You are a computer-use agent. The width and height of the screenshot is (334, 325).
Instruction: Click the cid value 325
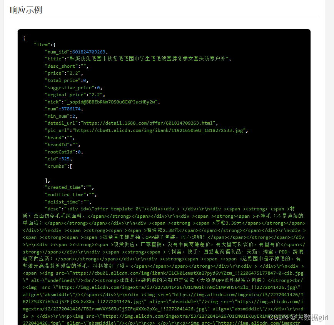tap(65, 159)
